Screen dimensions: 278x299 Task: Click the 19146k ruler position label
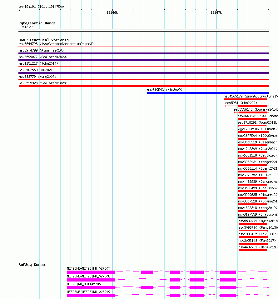click(112, 12)
